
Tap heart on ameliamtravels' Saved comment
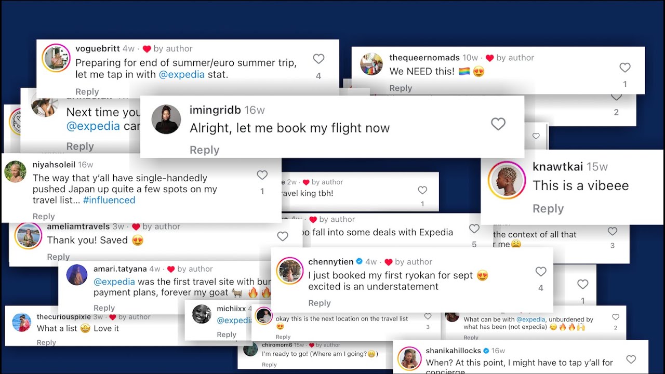coord(283,236)
